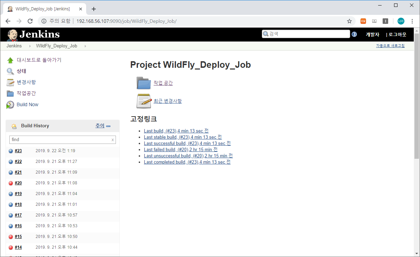Image resolution: width=420 pixels, height=257 pixels.
Task: Open build #17 link in history
Action: [18, 215]
